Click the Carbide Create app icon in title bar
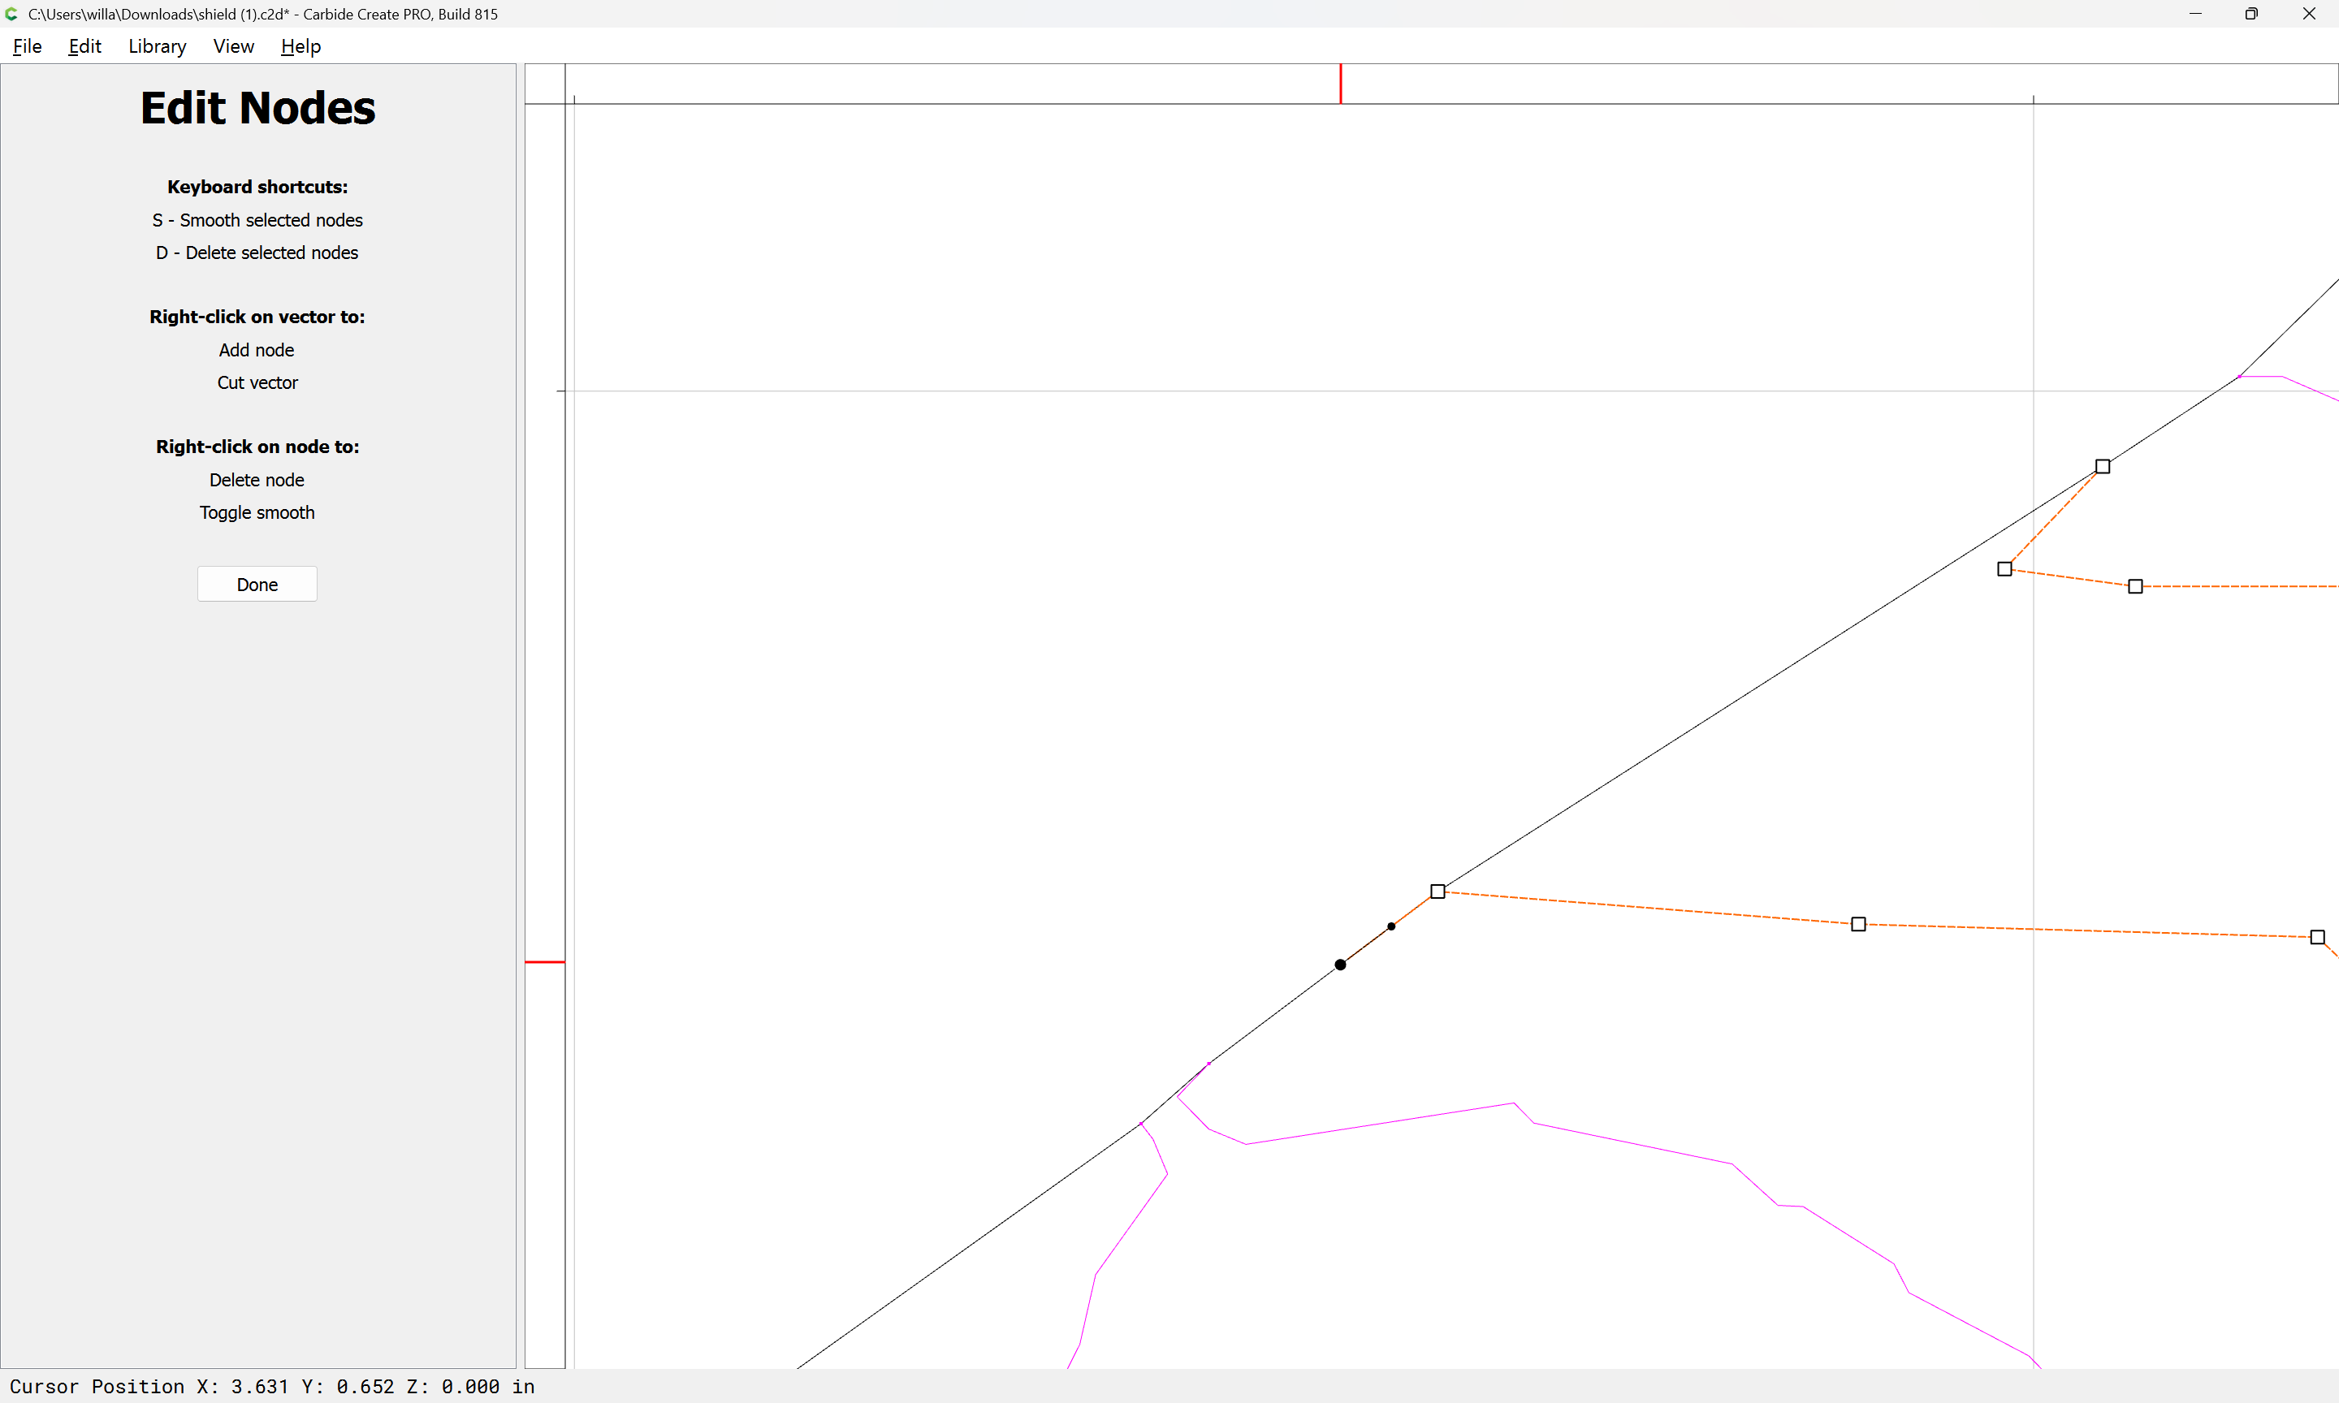The image size is (2339, 1403). click(x=12, y=14)
